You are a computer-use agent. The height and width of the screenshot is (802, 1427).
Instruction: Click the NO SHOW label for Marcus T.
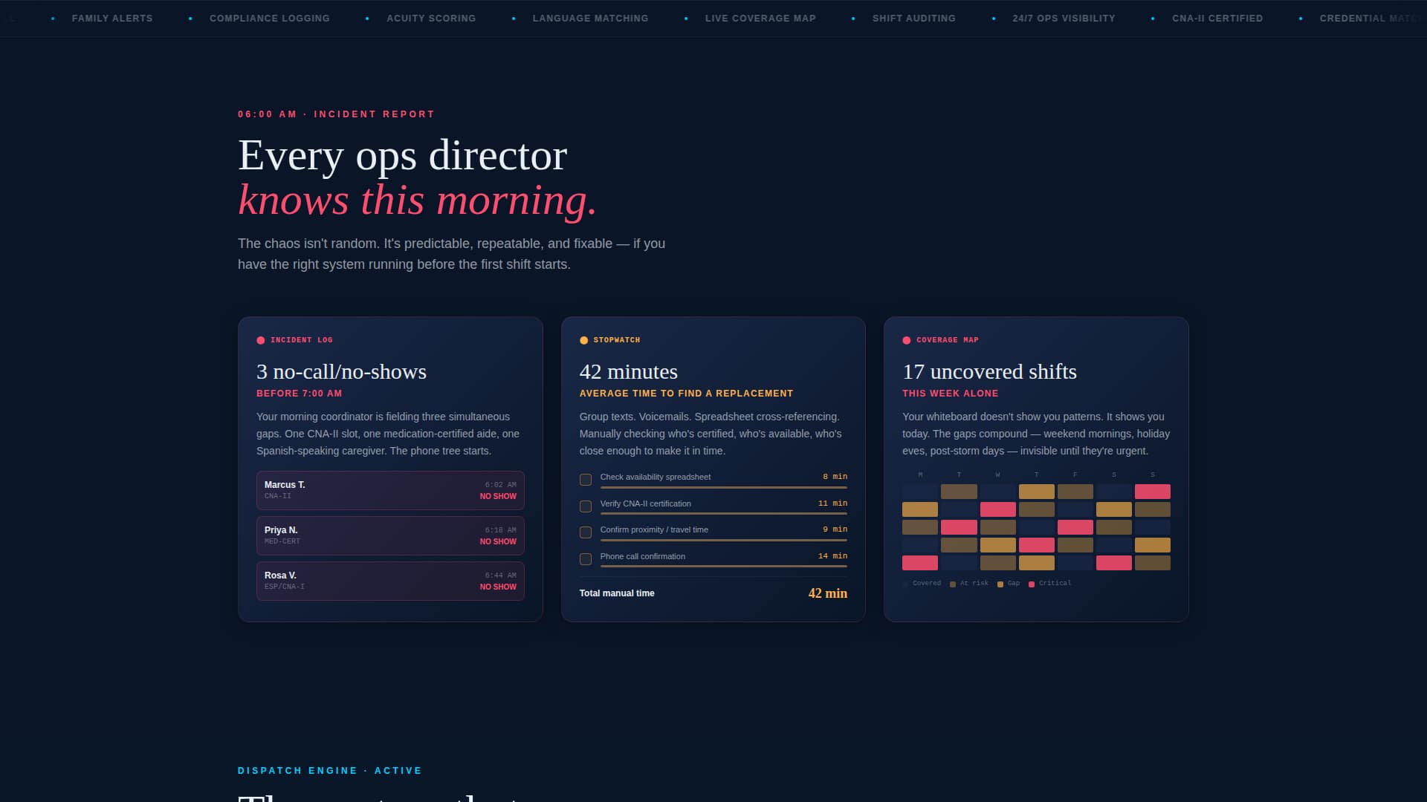coord(498,497)
